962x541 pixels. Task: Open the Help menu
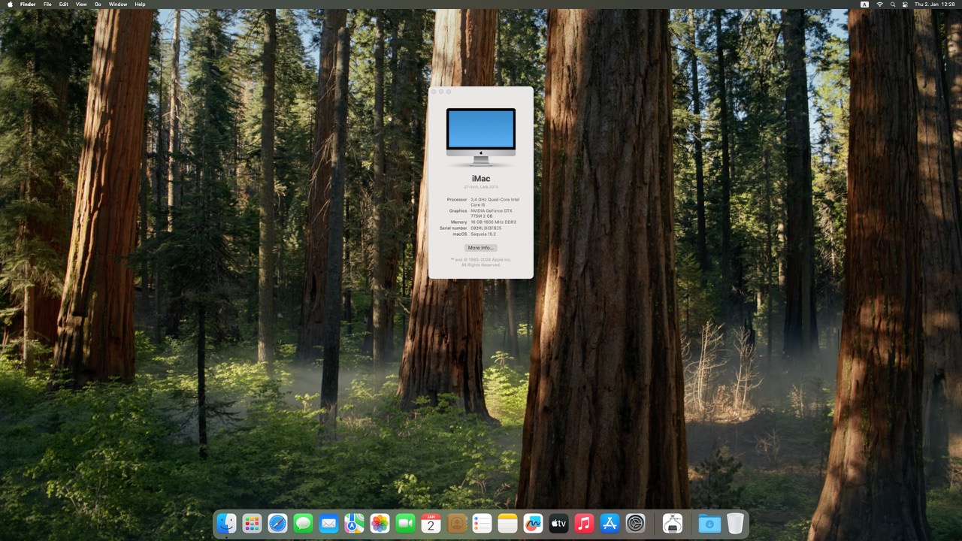(x=140, y=5)
